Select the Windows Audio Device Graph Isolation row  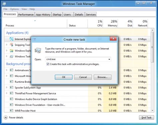tap(77, 99)
